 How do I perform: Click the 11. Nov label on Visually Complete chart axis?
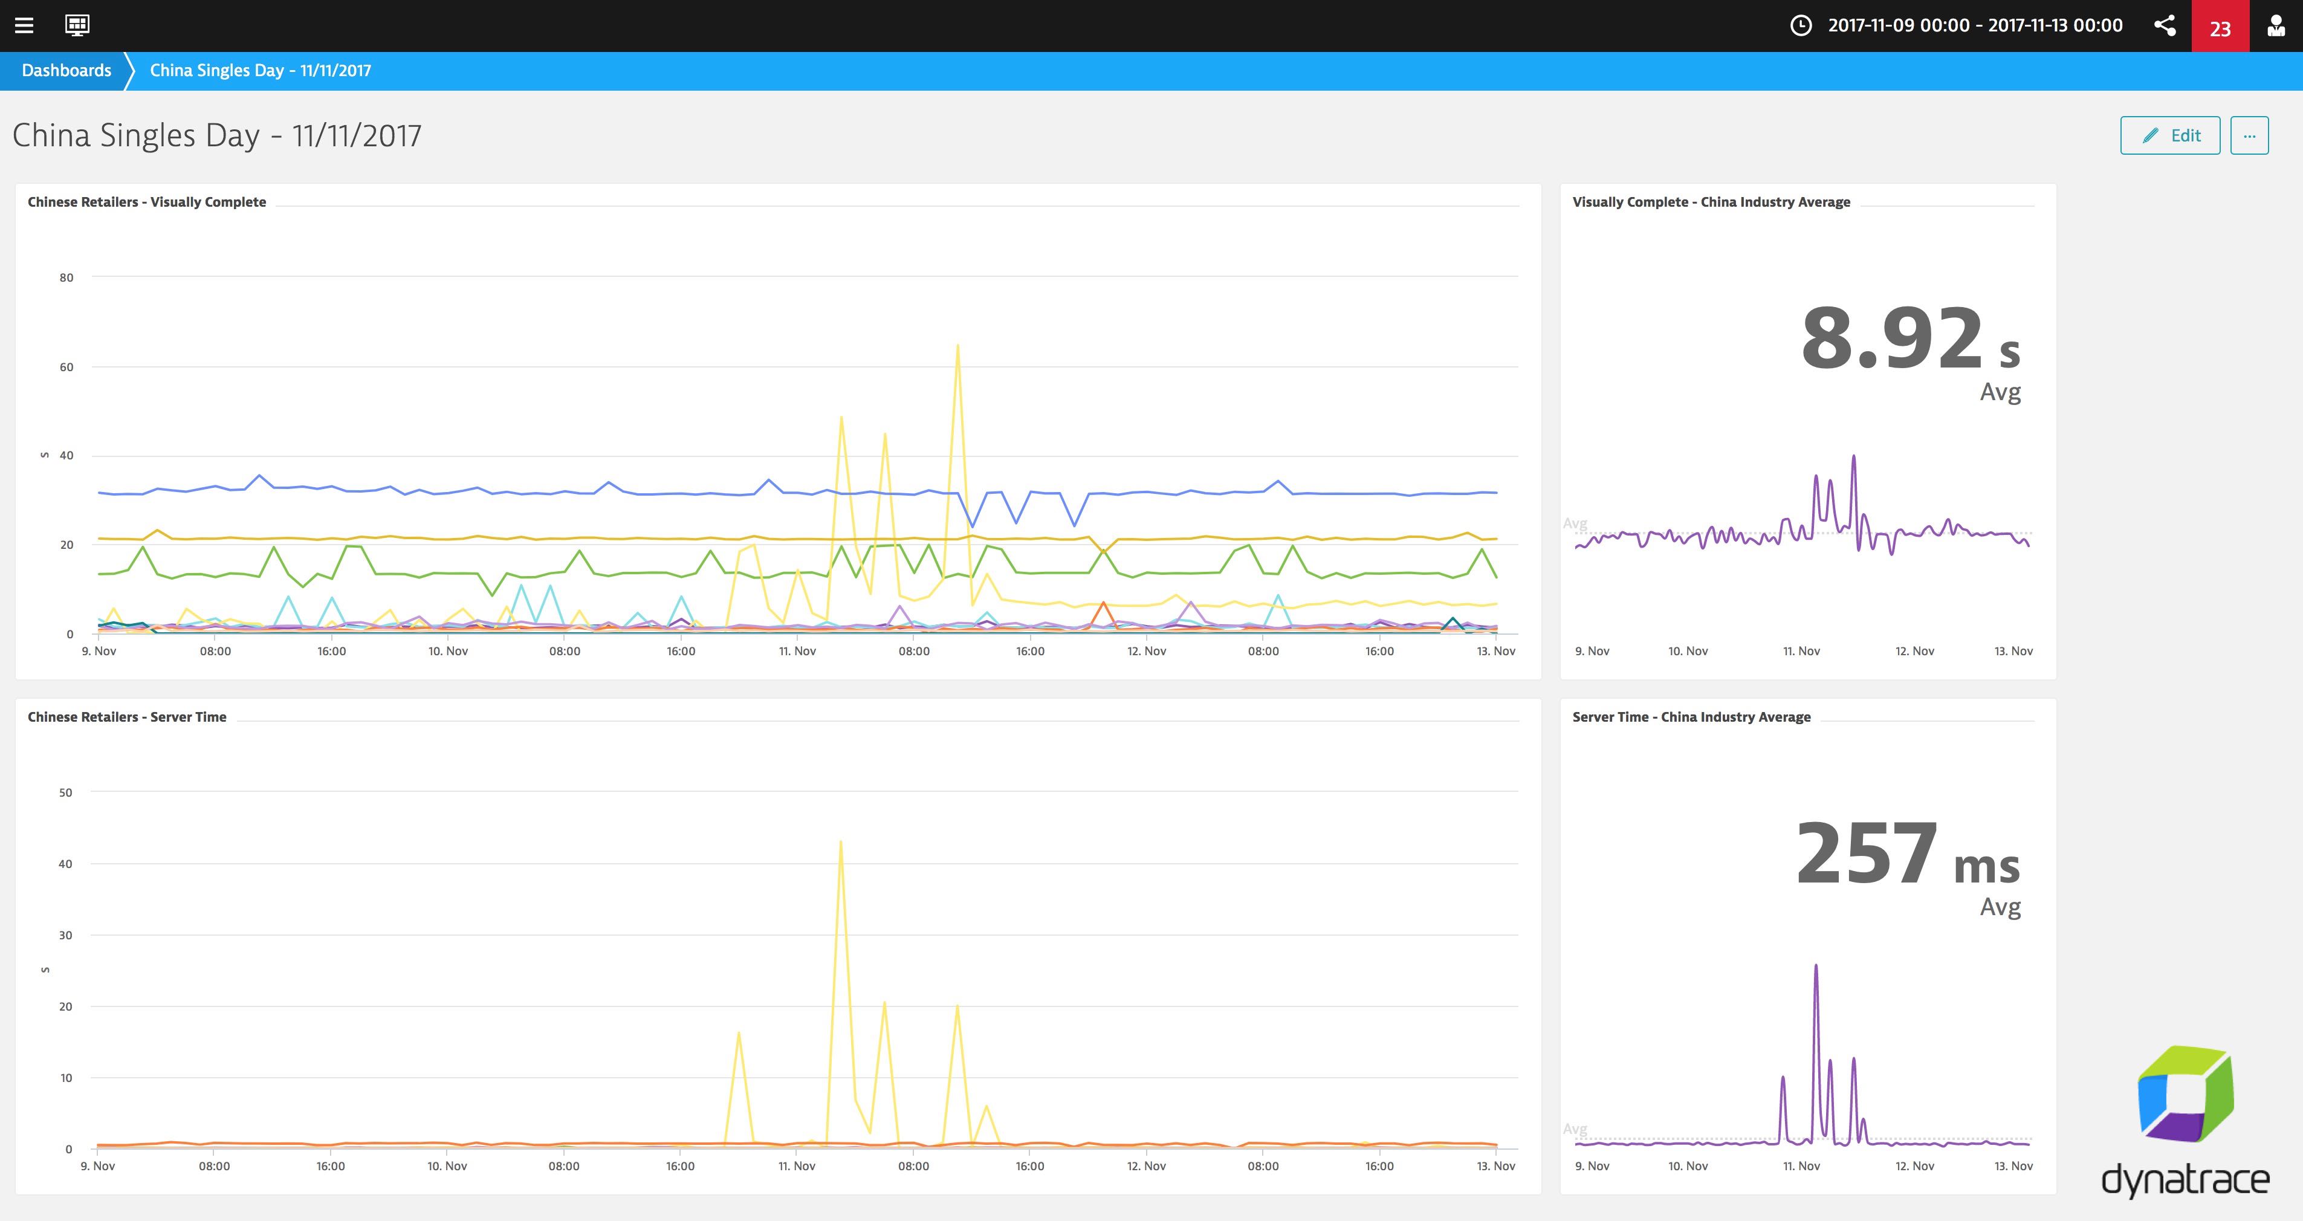[x=797, y=651]
